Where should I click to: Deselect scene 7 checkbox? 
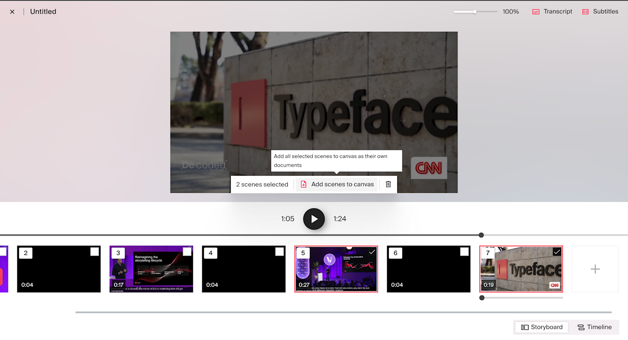(x=556, y=252)
